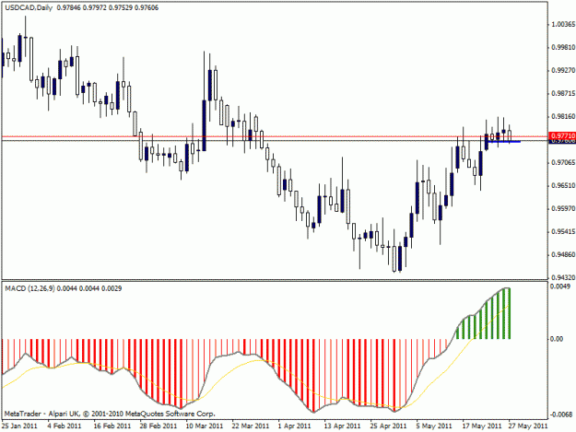Click the last green MACD histogram bar

[509, 313]
